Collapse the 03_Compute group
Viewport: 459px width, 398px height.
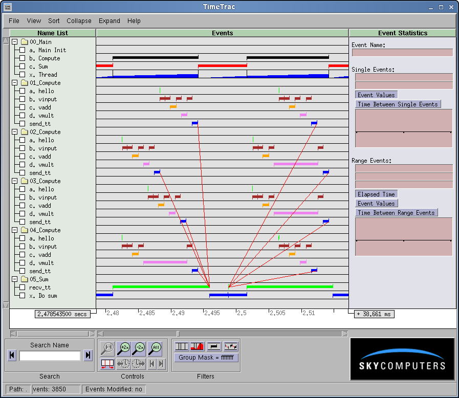[x=15, y=181]
